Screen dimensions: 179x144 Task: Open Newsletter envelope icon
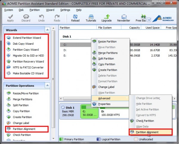click(x=123, y=18)
